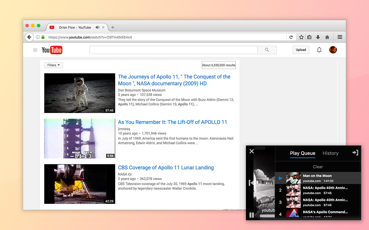This screenshot has width=369, height=230.
Task: Open the bookmarks list icon in toolbar
Action: pyautogui.click(x=309, y=37)
